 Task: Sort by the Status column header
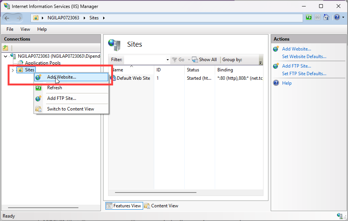click(x=200, y=70)
